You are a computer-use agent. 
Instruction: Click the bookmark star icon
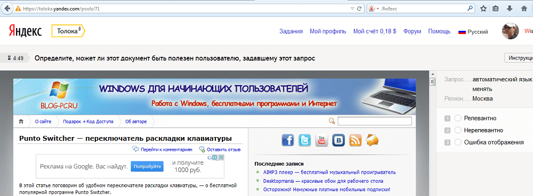coord(483,9)
